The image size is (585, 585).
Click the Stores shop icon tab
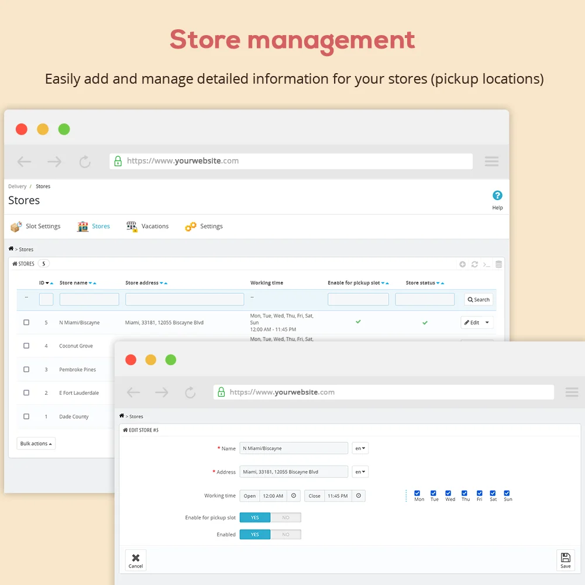[83, 226]
